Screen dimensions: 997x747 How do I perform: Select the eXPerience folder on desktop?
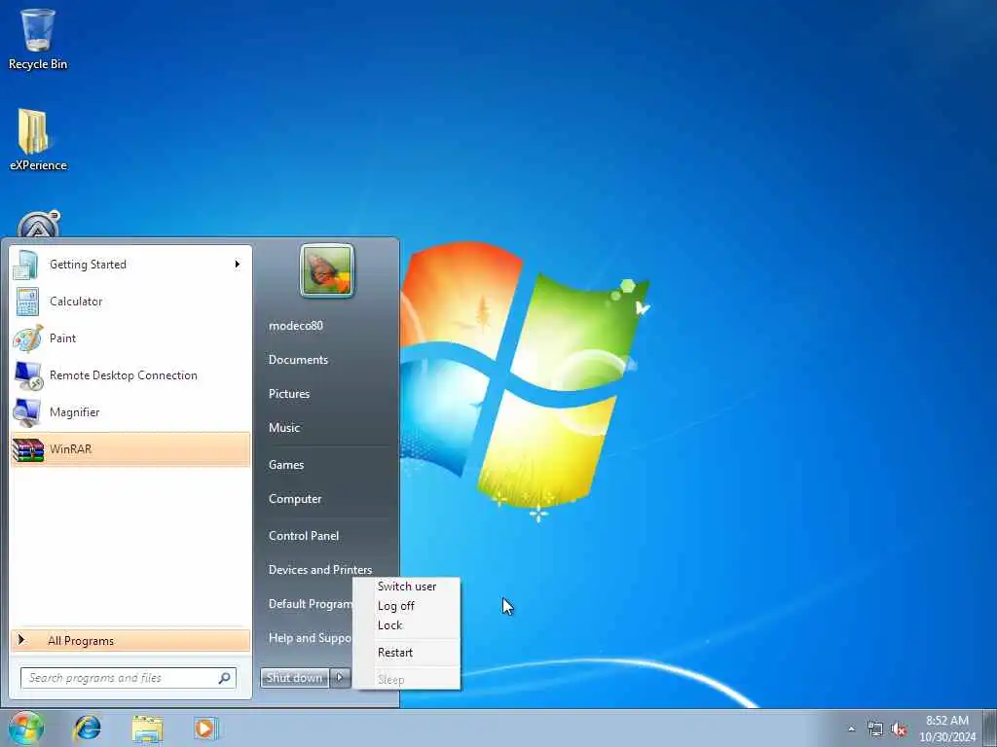click(x=38, y=140)
